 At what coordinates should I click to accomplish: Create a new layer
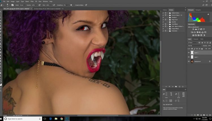[207, 115]
